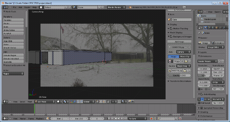Screen dimensions: 230x122
Task: Open the pivot point selector
Action: coord(66,102)
